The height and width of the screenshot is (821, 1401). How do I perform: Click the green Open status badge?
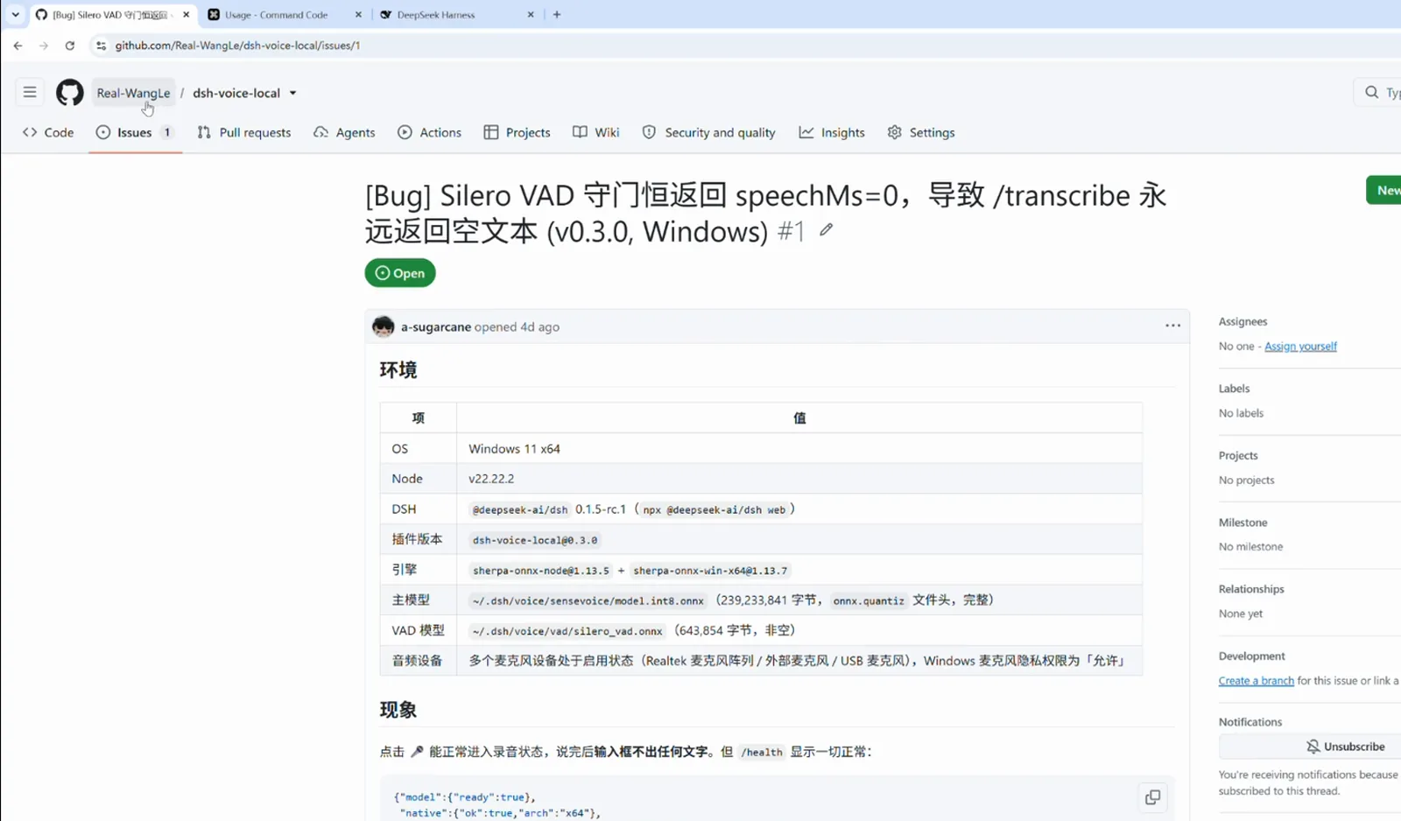coord(400,273)
